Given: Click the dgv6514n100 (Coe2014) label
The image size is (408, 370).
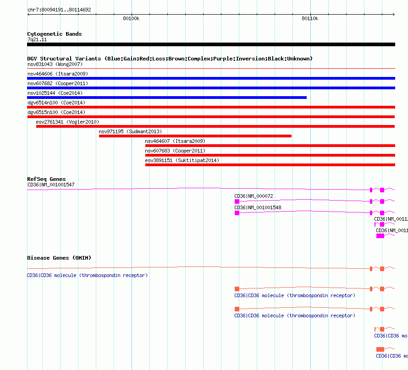Looking at the screenshot, I should coord(56,103).
